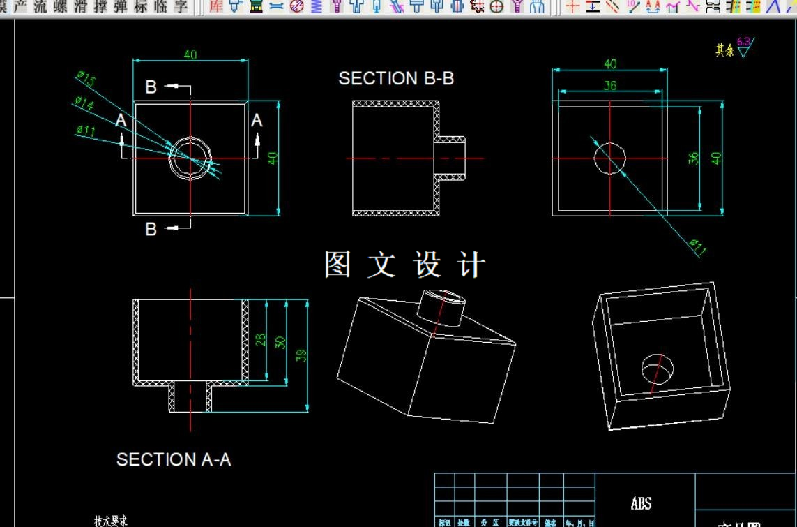Select the ABS material text in title block
The image size is (797, 527).
[641, 503]
